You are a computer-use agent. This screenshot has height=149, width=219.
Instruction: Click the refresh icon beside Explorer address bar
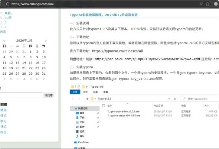coord(175,99)
